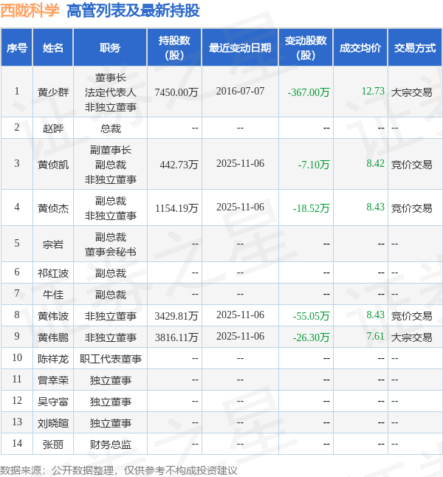Select the name 刘晓暄

pos(53,423)
